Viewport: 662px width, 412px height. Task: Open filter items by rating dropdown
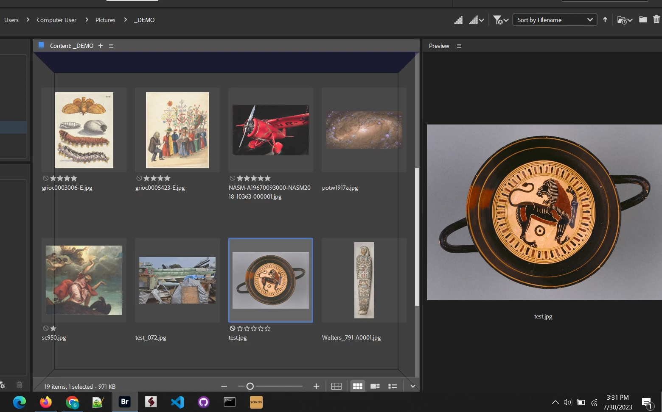pos(501,20)
